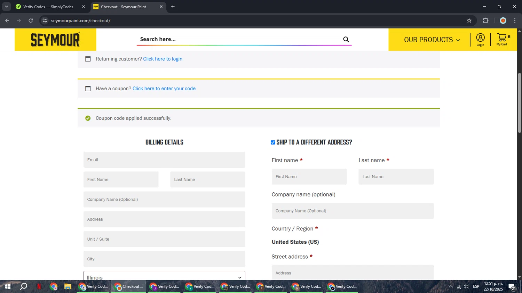Click the billing City field
522x293 pixels.
tap(164, 259)
